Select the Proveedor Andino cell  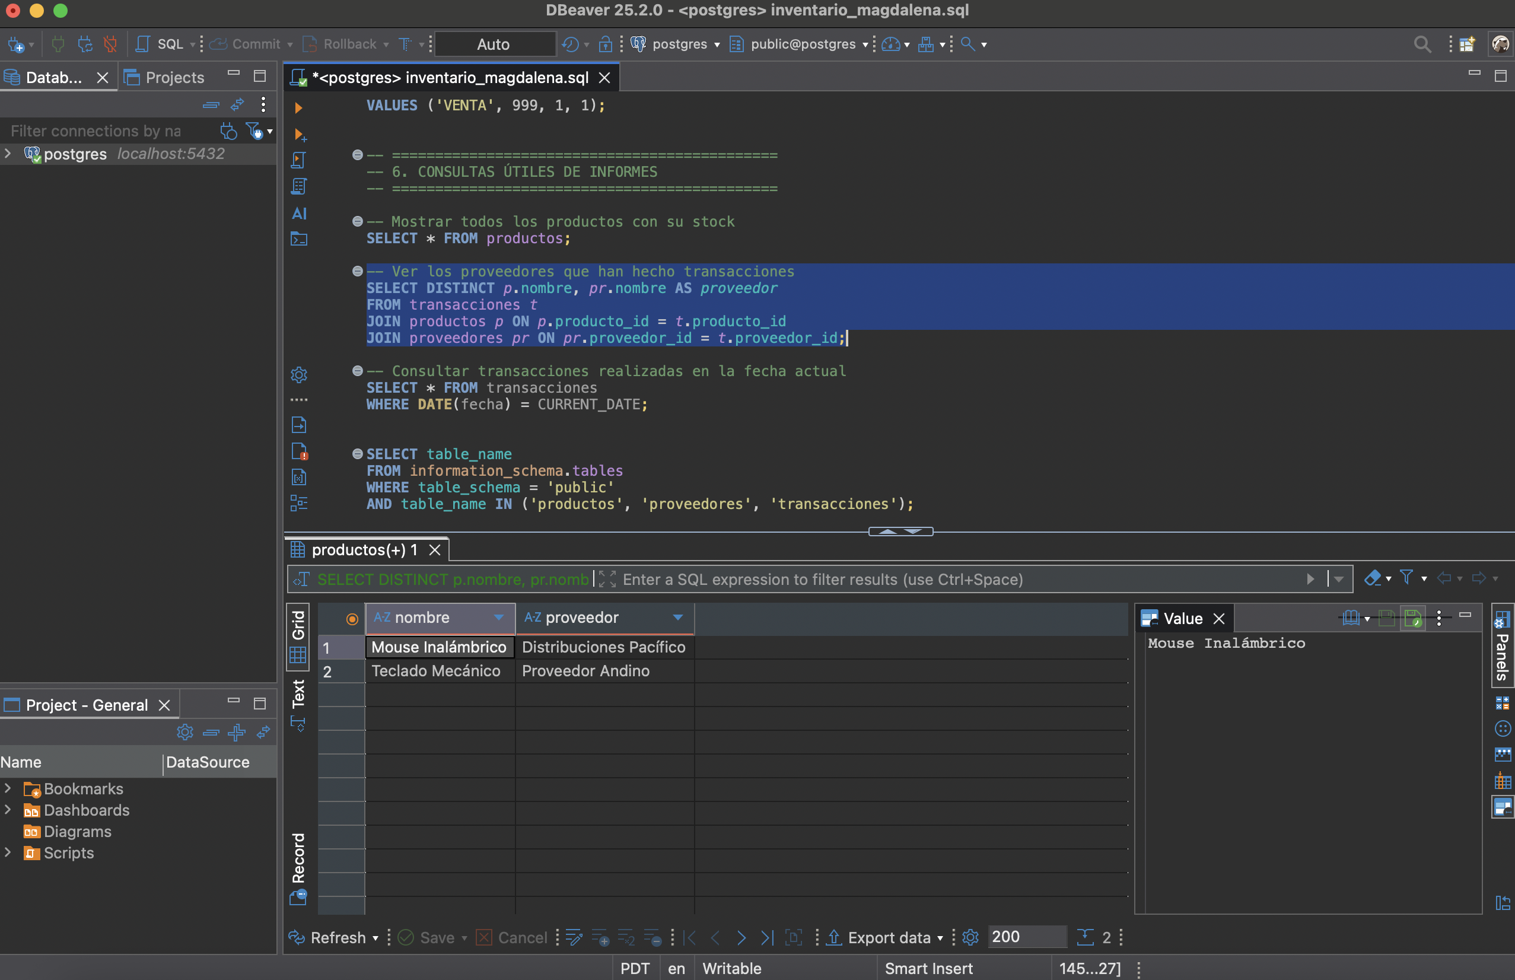(604, 671)
